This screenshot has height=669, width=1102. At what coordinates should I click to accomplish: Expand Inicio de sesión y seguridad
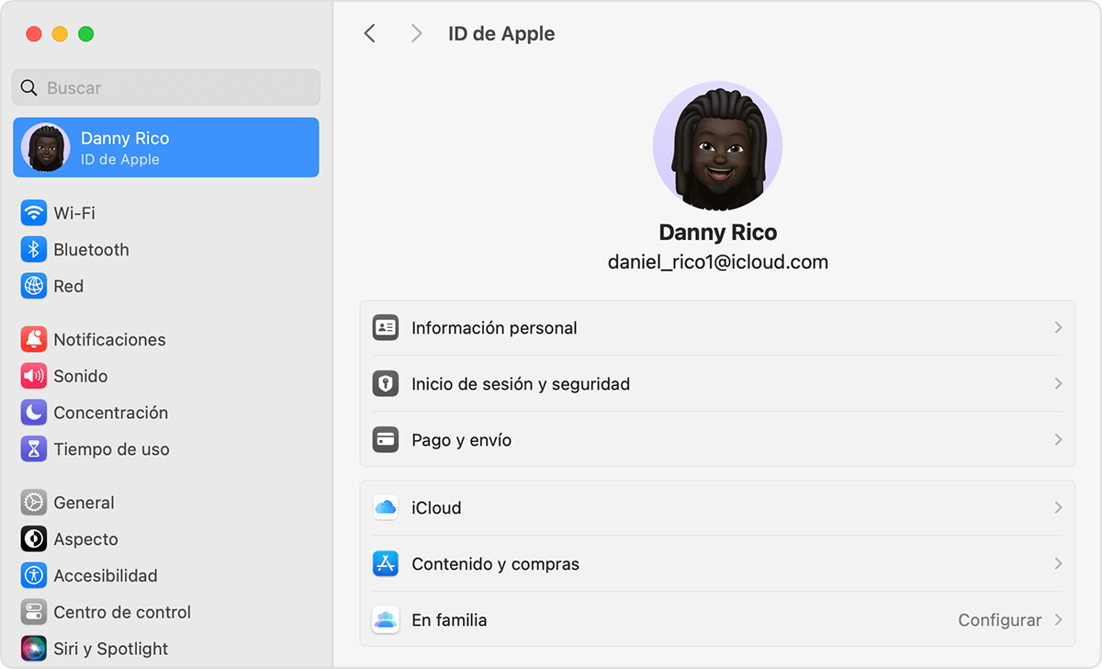[x=716, y=383]
